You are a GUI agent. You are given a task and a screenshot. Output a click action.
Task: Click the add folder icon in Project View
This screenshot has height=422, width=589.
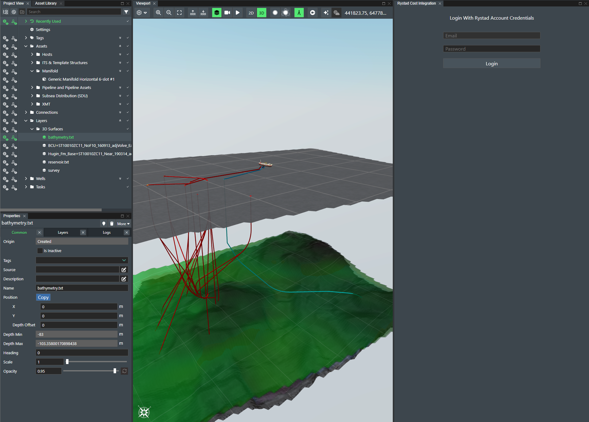coord(22,12)
